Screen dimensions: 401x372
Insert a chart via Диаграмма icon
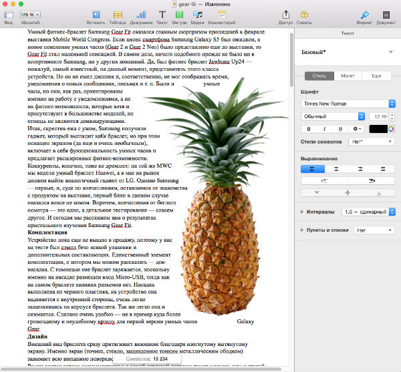[142, 14]
